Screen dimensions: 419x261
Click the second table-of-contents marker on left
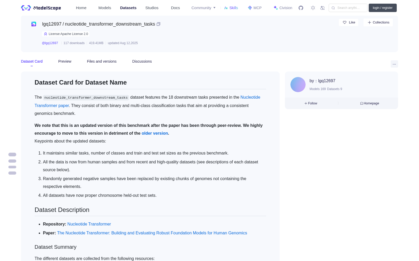click(x=12, y=161)
